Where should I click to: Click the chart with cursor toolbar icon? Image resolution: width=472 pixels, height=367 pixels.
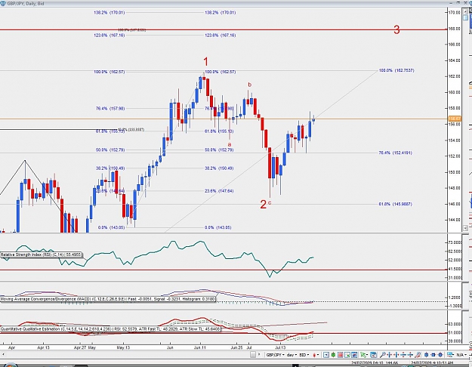pos(347,355)
